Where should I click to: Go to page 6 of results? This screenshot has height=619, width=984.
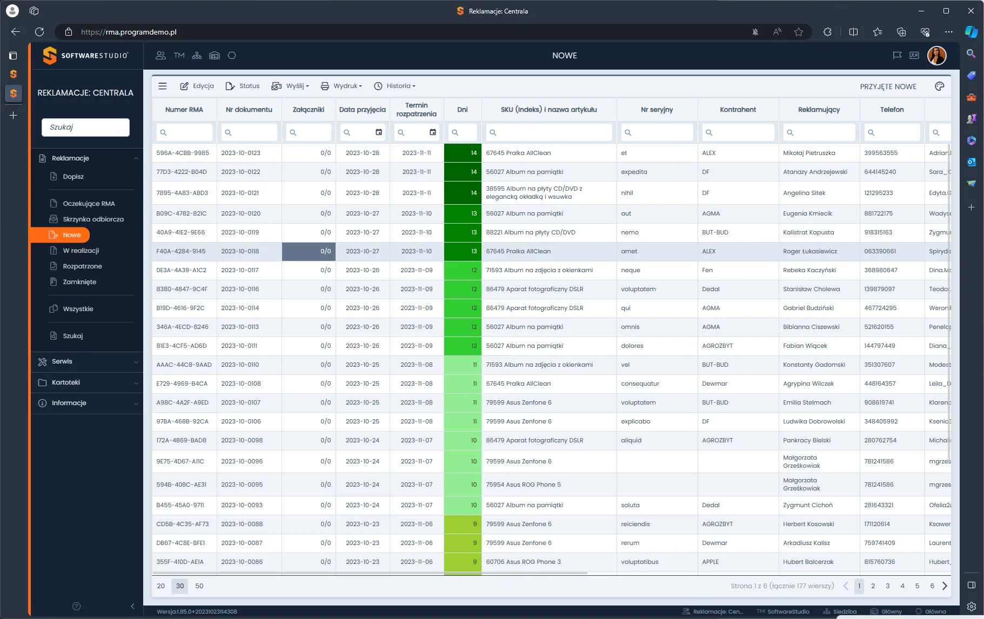(932, 586)
